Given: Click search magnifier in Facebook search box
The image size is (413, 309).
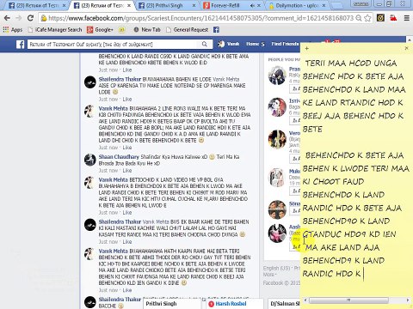Looking at the screenshot, I should [x=205, y=44].
